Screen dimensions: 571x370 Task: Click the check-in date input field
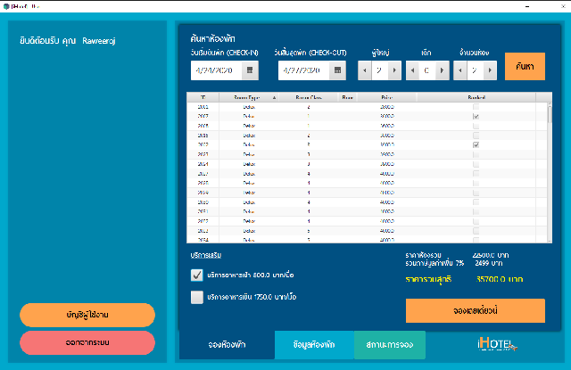(x=217, y=70)
